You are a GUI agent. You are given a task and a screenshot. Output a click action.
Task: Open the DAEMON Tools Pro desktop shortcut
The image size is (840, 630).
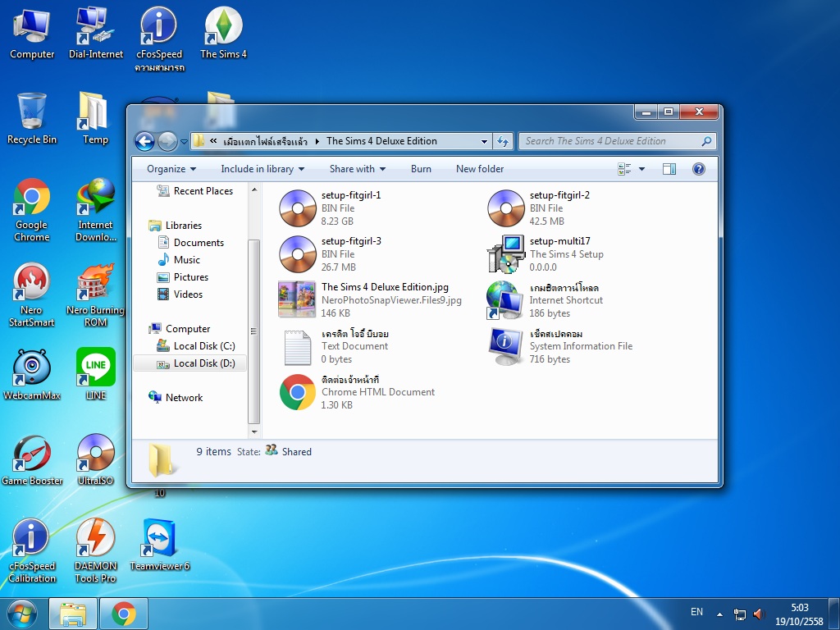click(96, 538)
